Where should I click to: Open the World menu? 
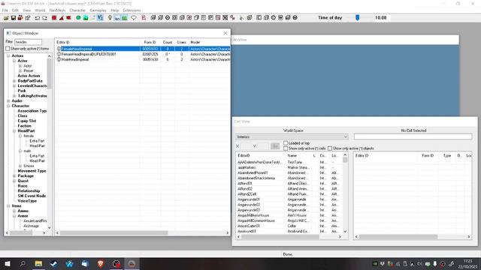[x=40, y=10]
